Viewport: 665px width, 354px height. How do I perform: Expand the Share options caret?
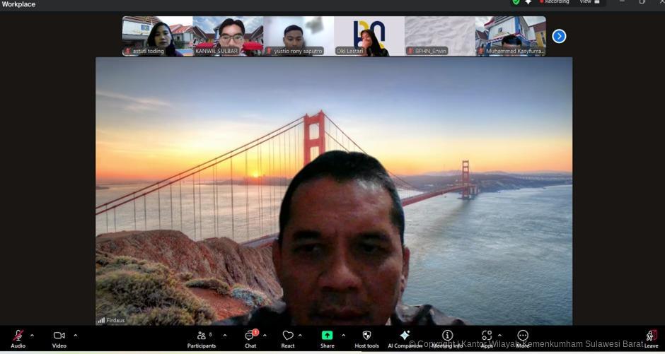coord(343,336)
